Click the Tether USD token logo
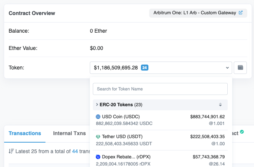This screenshot has height=167, width=254. pyautogui.click(x=98, y=137)
